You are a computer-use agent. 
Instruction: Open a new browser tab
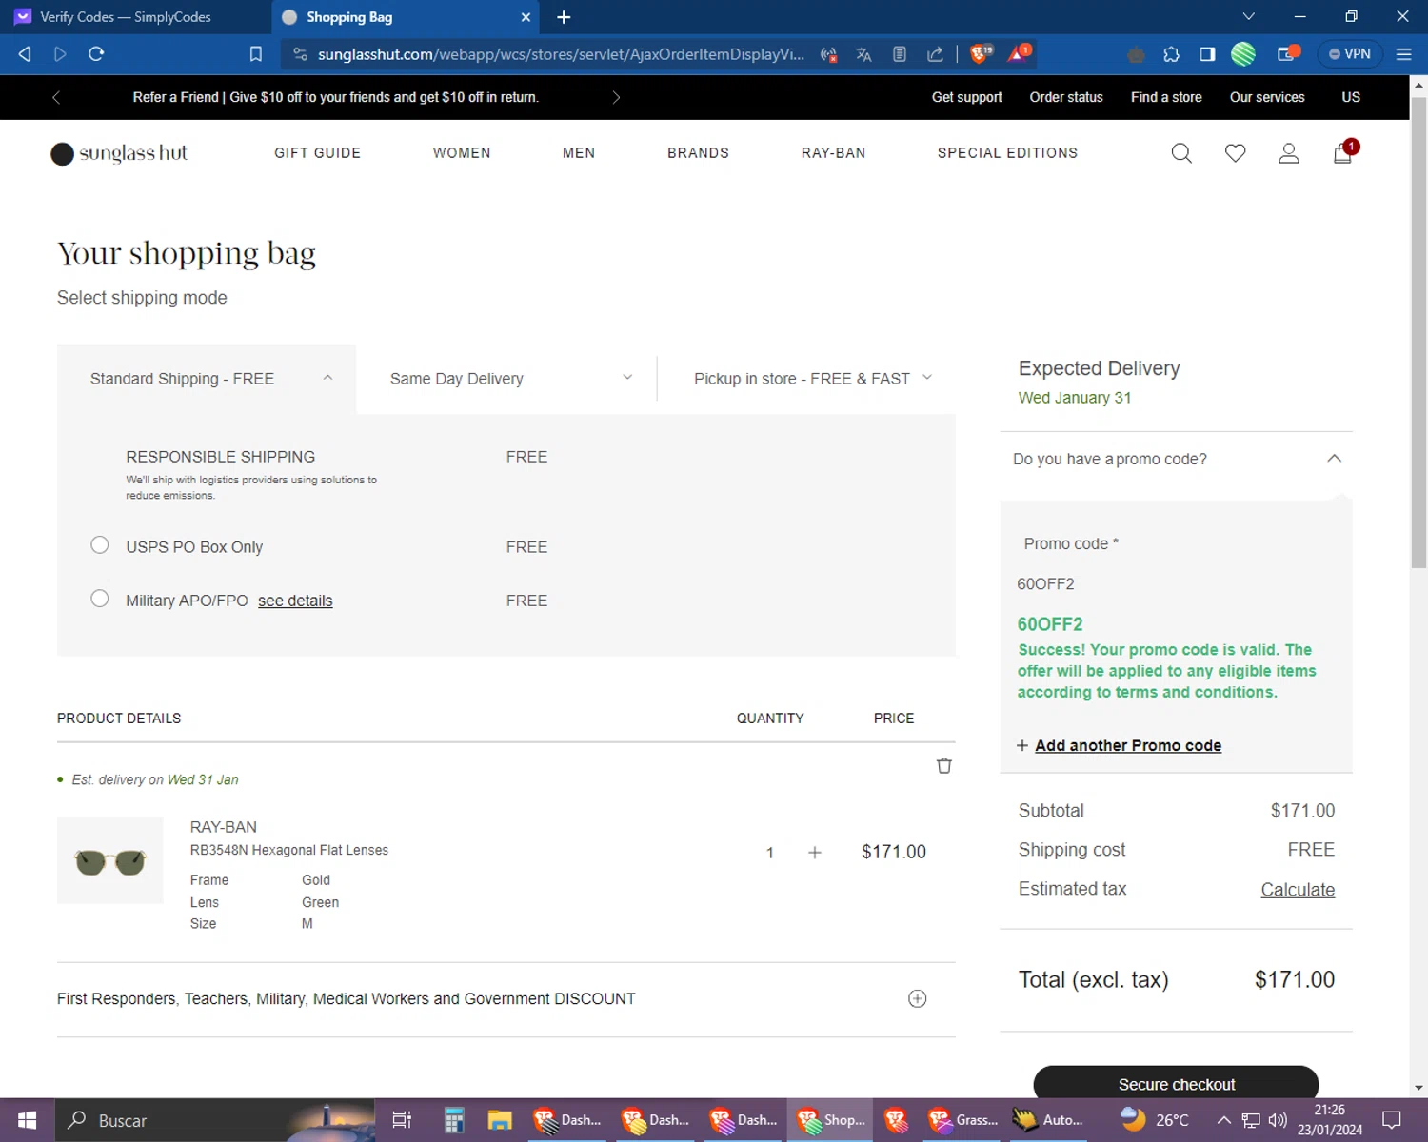coord(564,17)
